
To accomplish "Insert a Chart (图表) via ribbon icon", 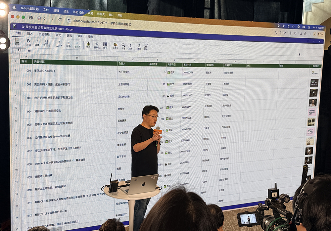I will (x=146, y=47).
